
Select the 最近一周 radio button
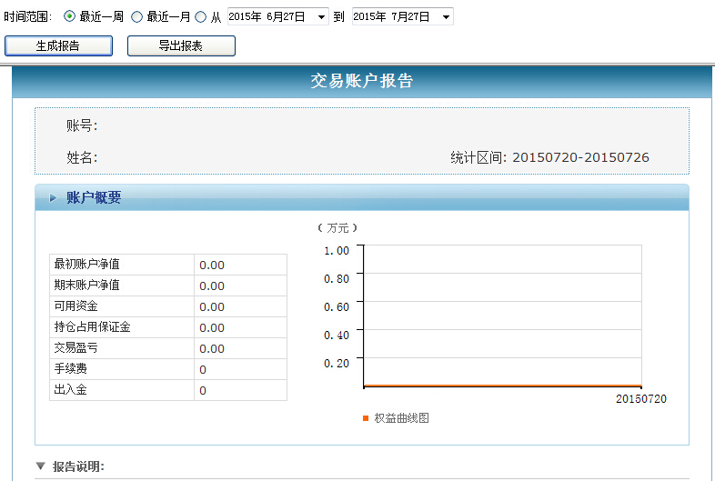coord(70,17)
